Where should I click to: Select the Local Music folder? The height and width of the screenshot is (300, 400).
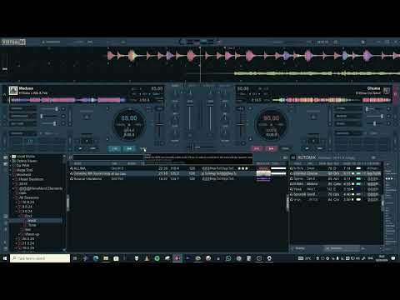[26, 157]
